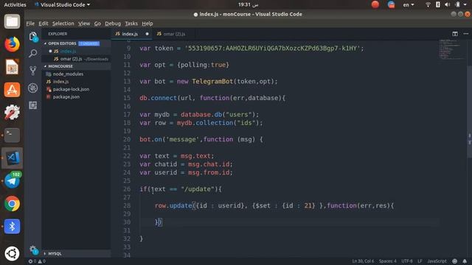472x265 pixels.
Task: Open Bluetooth manager from the dock
Action: [12, 226]
